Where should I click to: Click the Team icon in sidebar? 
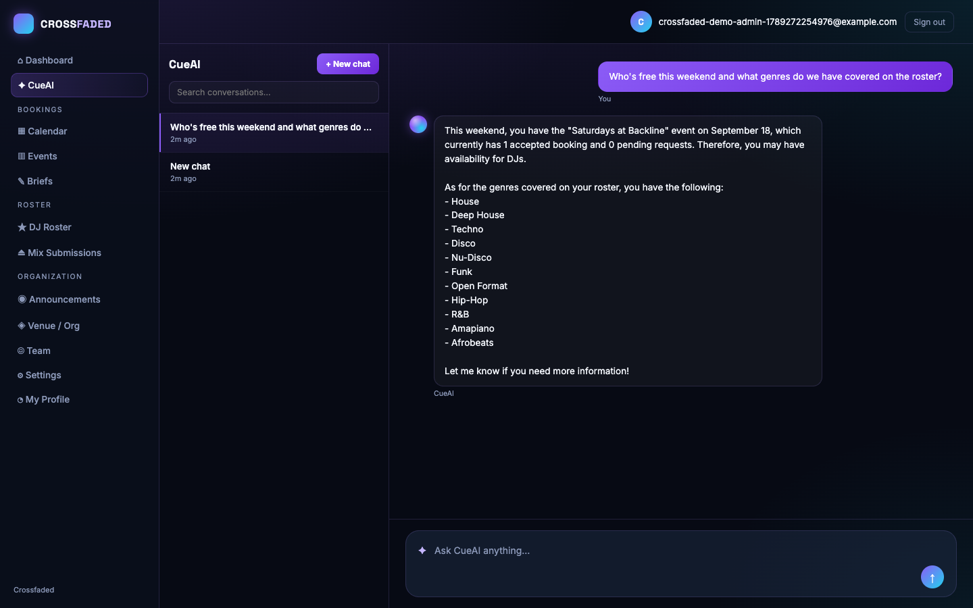[x=21, y=351]
